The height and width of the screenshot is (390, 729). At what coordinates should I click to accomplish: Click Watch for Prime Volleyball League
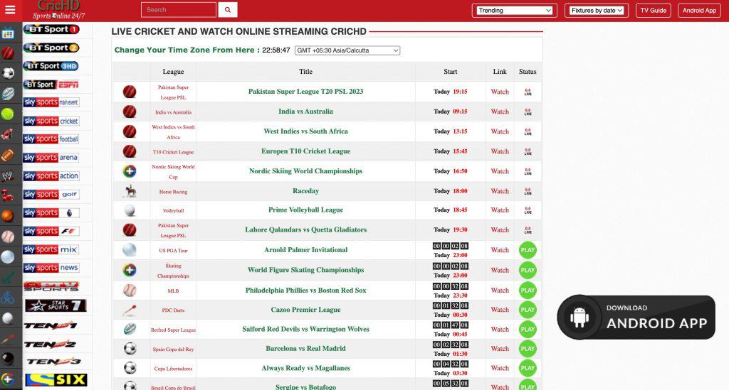pos(500,210)
